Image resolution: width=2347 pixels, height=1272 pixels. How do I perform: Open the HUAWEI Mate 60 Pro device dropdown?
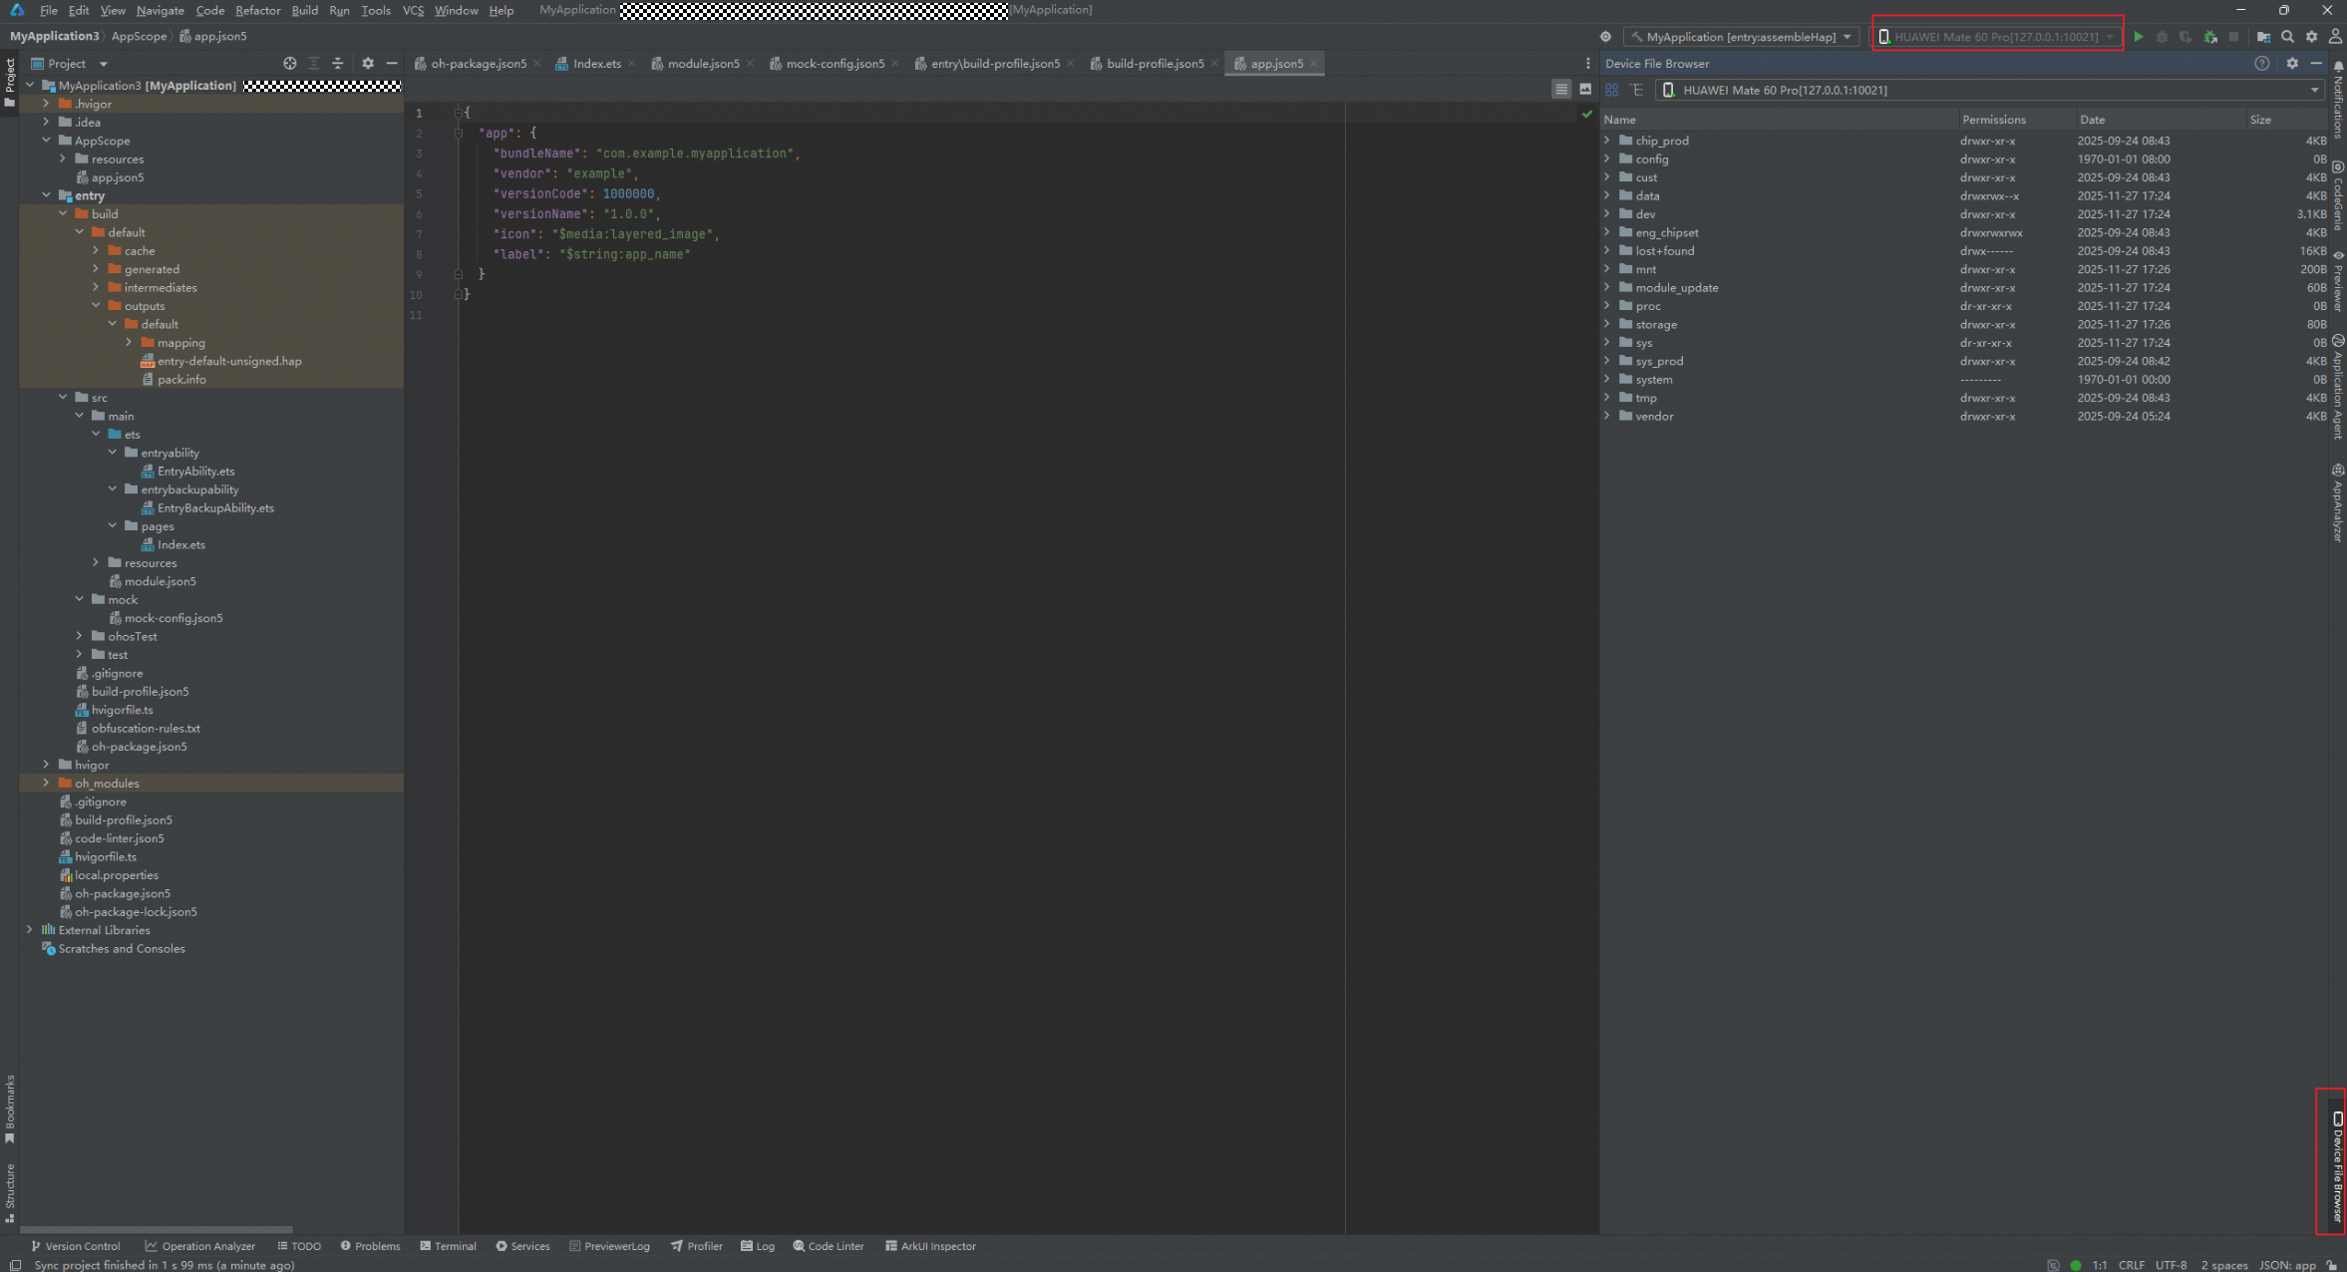tap(1998, 37)
